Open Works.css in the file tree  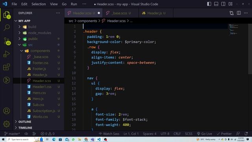[x=39, y=117]
